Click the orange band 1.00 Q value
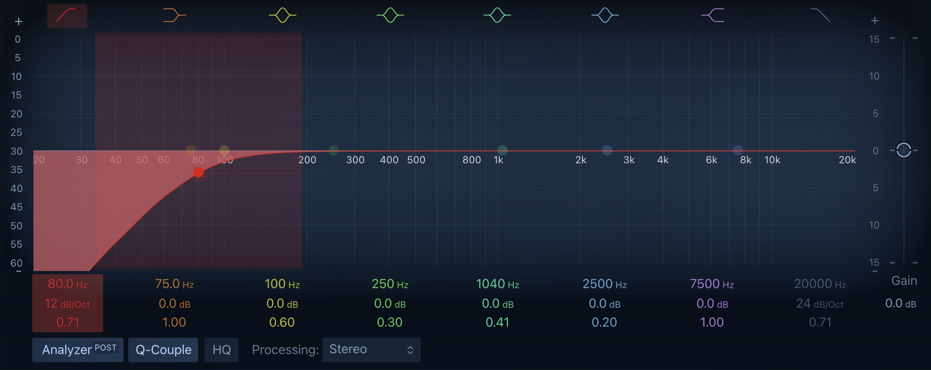Viewport: 931px width, 370px height. (174, 322)
